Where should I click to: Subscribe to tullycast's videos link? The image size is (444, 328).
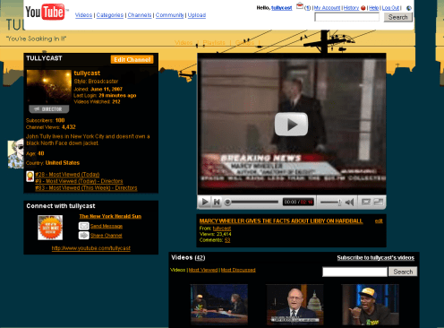376,258
